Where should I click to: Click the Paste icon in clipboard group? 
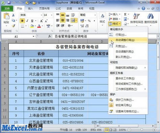point(6,16)
